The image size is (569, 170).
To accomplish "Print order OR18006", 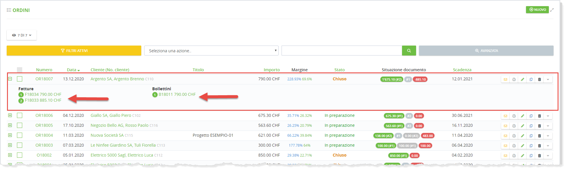I will pos(514,116).
